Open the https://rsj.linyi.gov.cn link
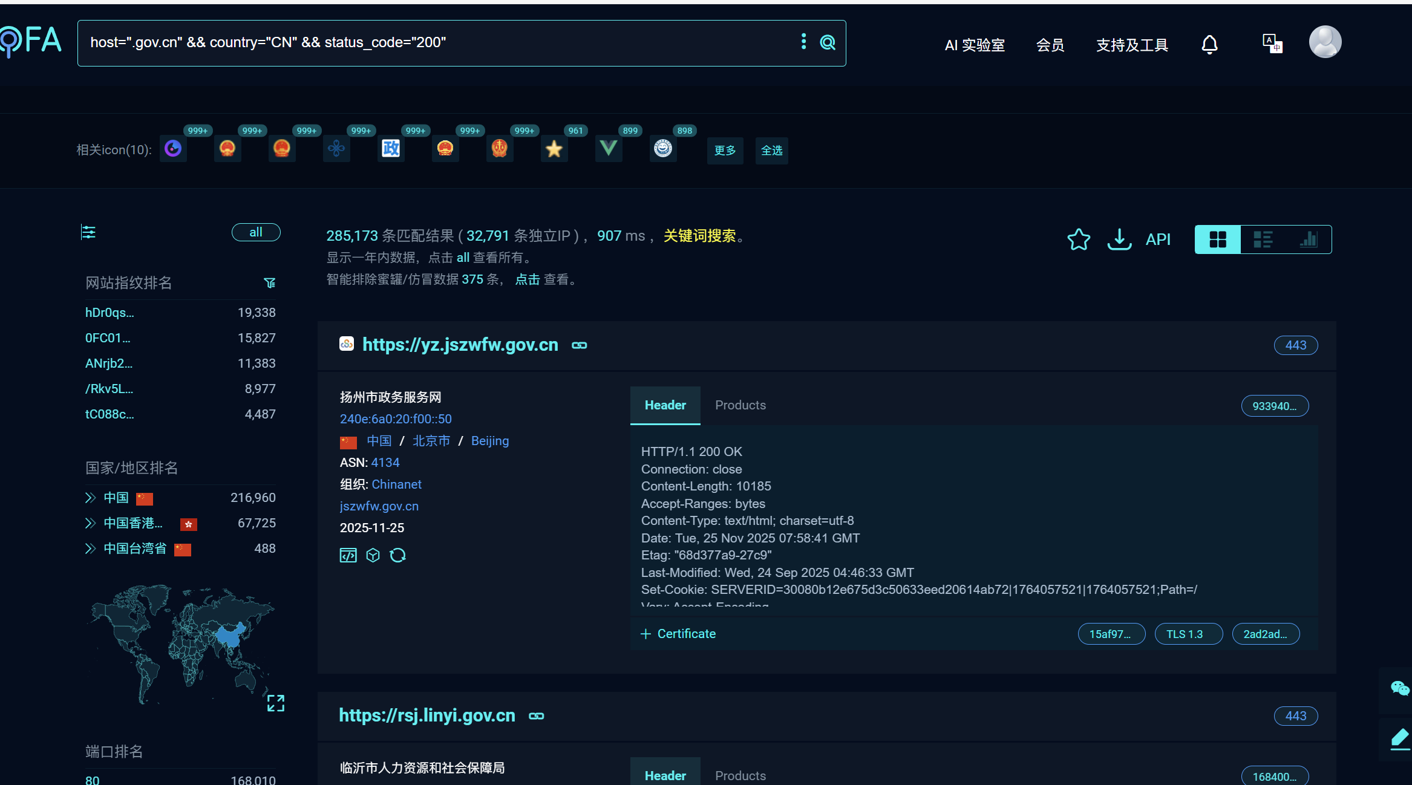 pyautogui.click(x=427, y=715)
